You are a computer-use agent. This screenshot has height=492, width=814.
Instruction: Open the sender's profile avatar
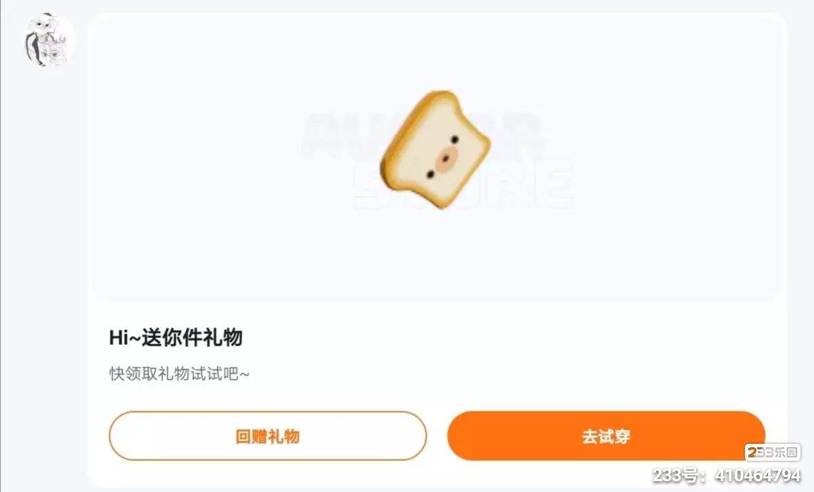(50, 40)
